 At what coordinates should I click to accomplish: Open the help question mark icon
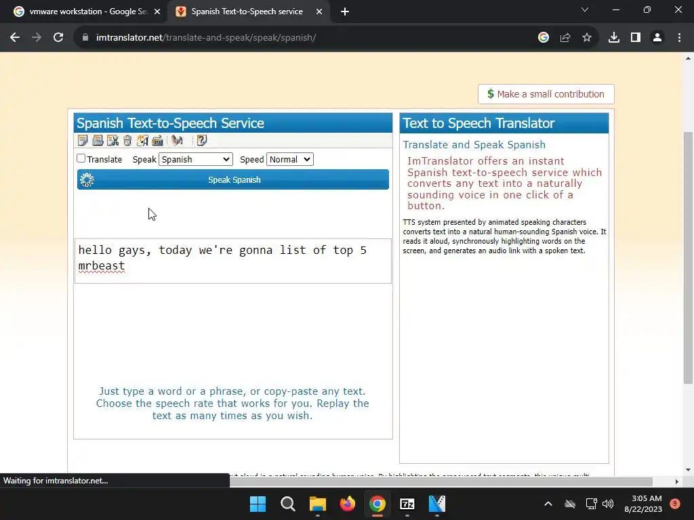(202, 141)
